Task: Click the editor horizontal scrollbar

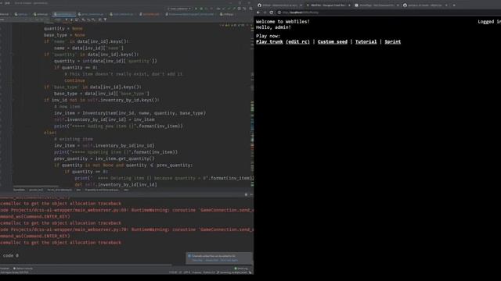Action: coord(36,187)
